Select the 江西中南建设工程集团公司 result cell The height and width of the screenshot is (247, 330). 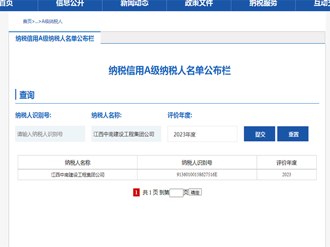78,175
